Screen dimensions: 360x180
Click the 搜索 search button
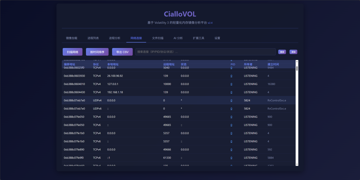(x=282, y=52)
